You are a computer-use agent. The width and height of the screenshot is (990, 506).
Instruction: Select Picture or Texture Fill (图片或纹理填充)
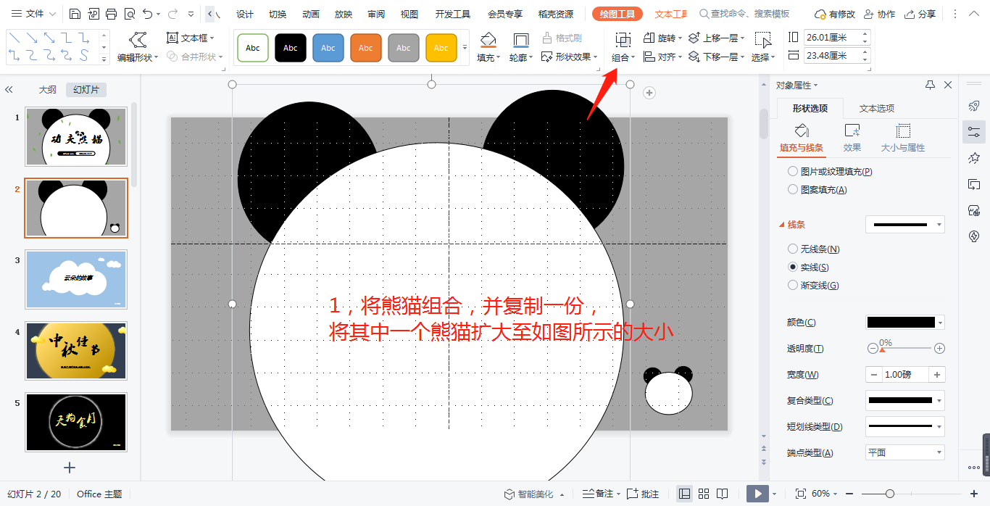coord(830,172)
